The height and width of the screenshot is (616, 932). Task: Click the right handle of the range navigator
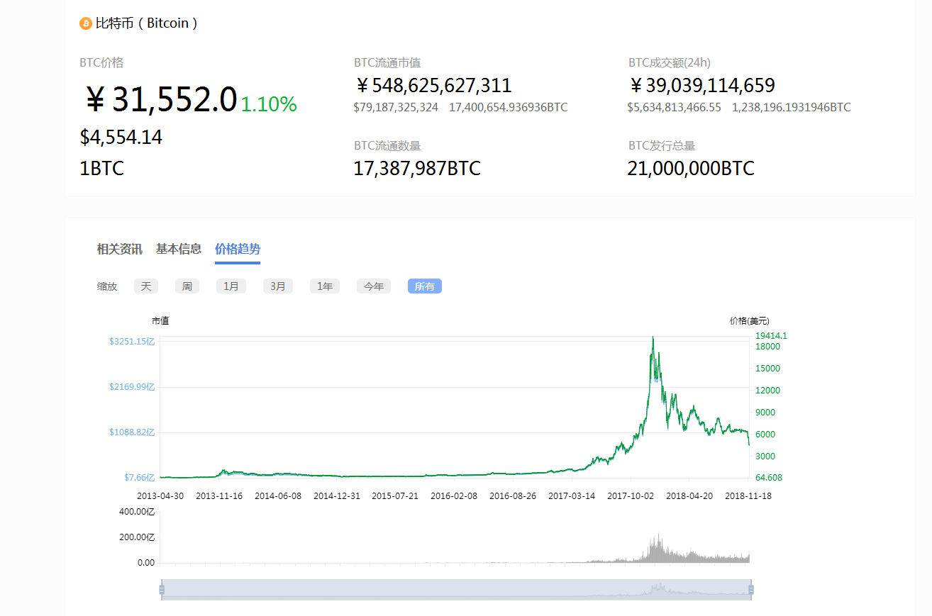(750, 589)
